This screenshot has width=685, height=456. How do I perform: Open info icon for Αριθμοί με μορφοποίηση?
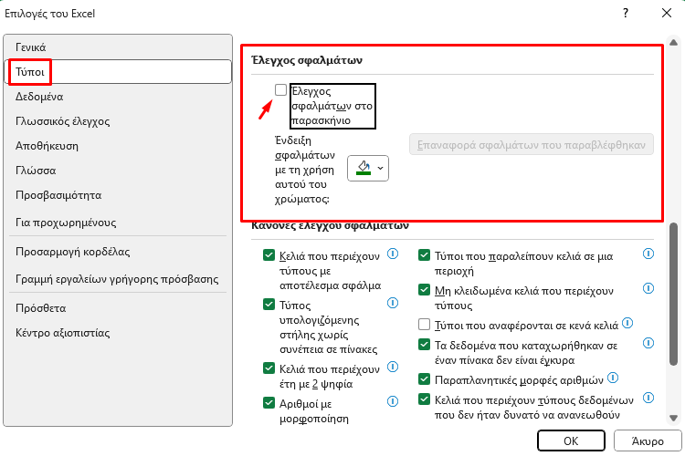click(393, 401)
